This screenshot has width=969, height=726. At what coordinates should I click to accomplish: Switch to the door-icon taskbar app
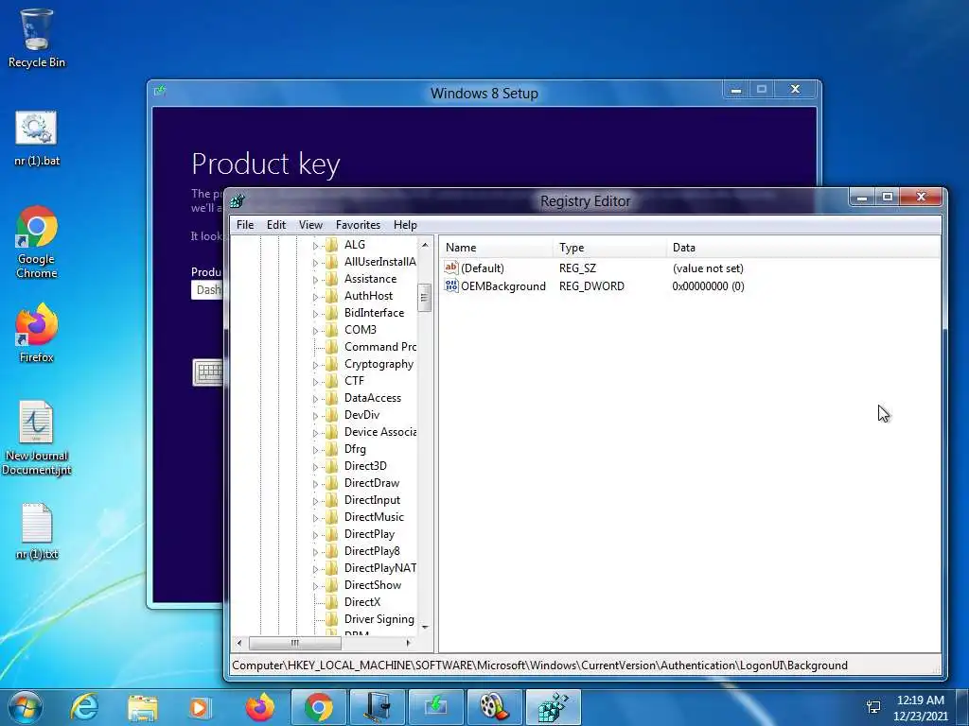point(377,707)
